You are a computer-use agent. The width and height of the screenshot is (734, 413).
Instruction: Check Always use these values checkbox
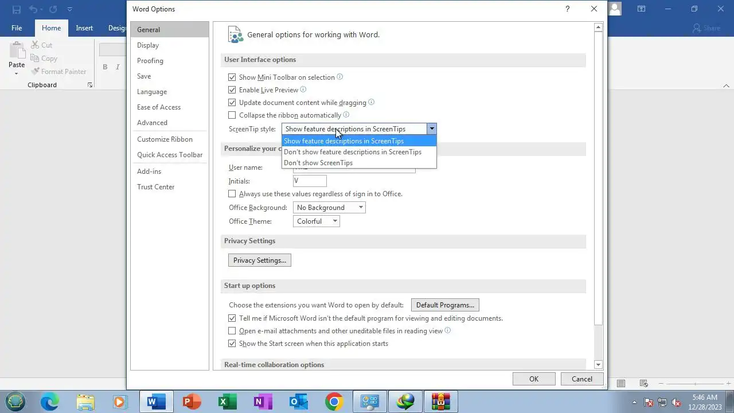tap(232, 193)
